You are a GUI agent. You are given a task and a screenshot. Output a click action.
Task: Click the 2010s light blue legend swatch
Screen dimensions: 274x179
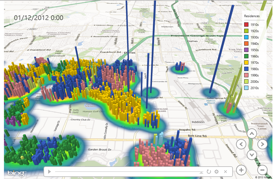(x=246, y=88)
